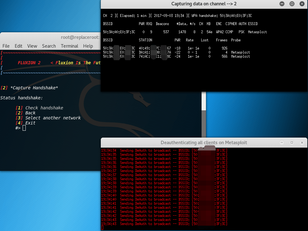Close the Capturing data window

coord(302,4)
